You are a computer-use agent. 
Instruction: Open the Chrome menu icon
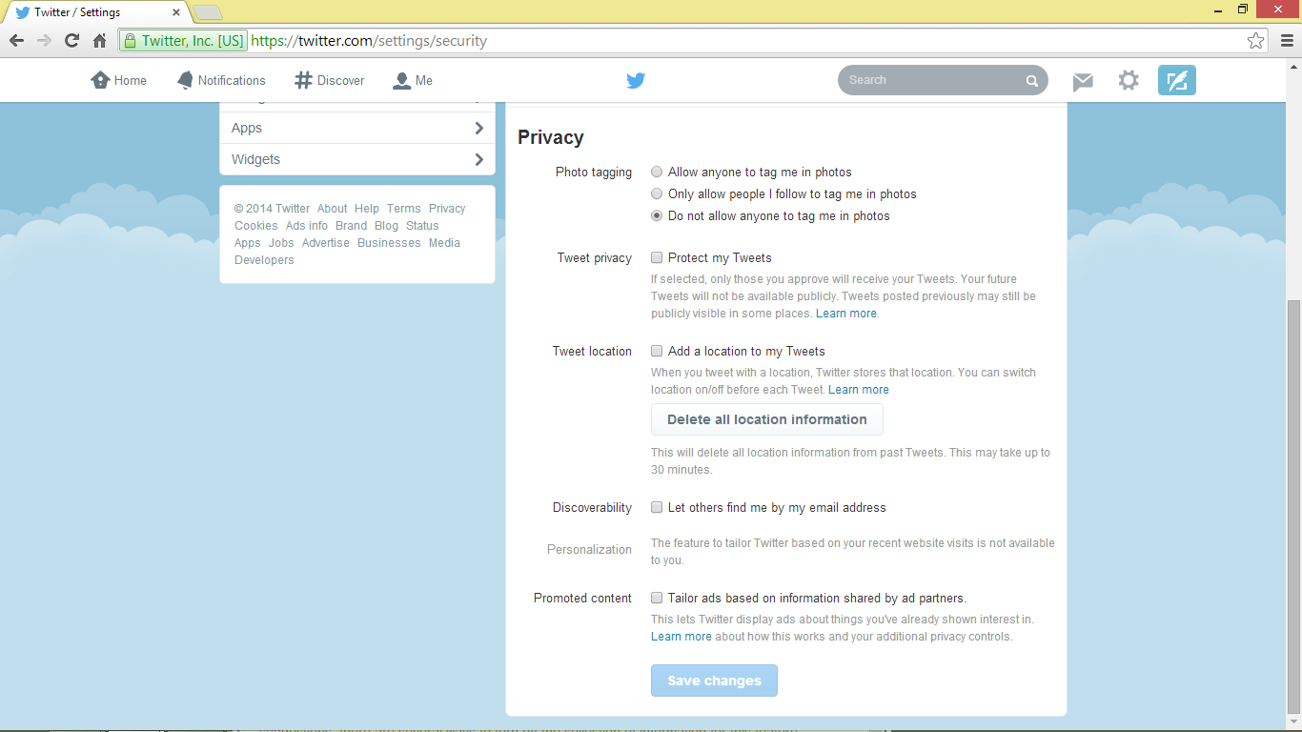pyautogui.click(x=1286, y=41)
